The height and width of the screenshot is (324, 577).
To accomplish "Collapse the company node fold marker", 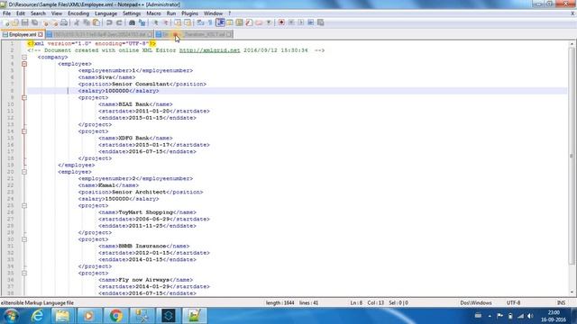I will (24, 58).
